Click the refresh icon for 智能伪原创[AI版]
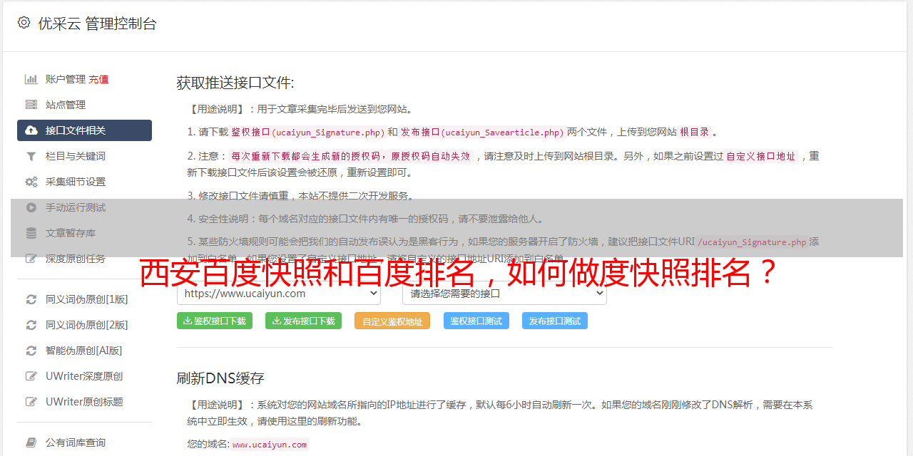This screenshot has width=913, height=456. pos(31,351)
